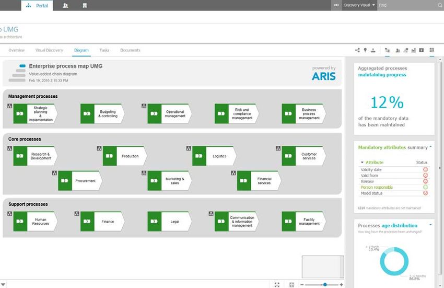Image resolution: width=444 pixels, height=288 pixels.
Task: Click the info panel icon in toolbar
Action: pyautogui.click(x=422, y=50)
